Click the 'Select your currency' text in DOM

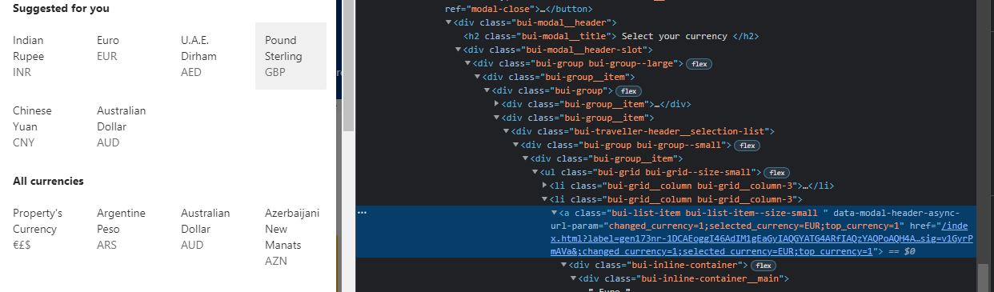tap(675, 36)
